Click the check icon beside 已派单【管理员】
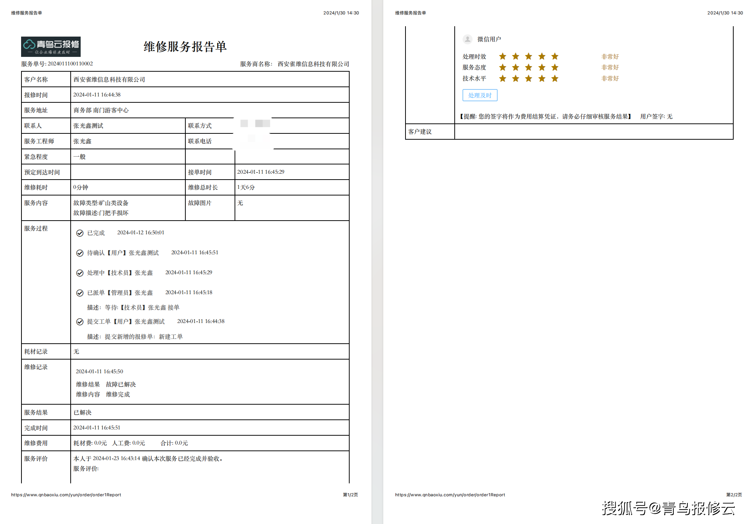This screenshot has width=754, height=524. (x=80, y=293)
